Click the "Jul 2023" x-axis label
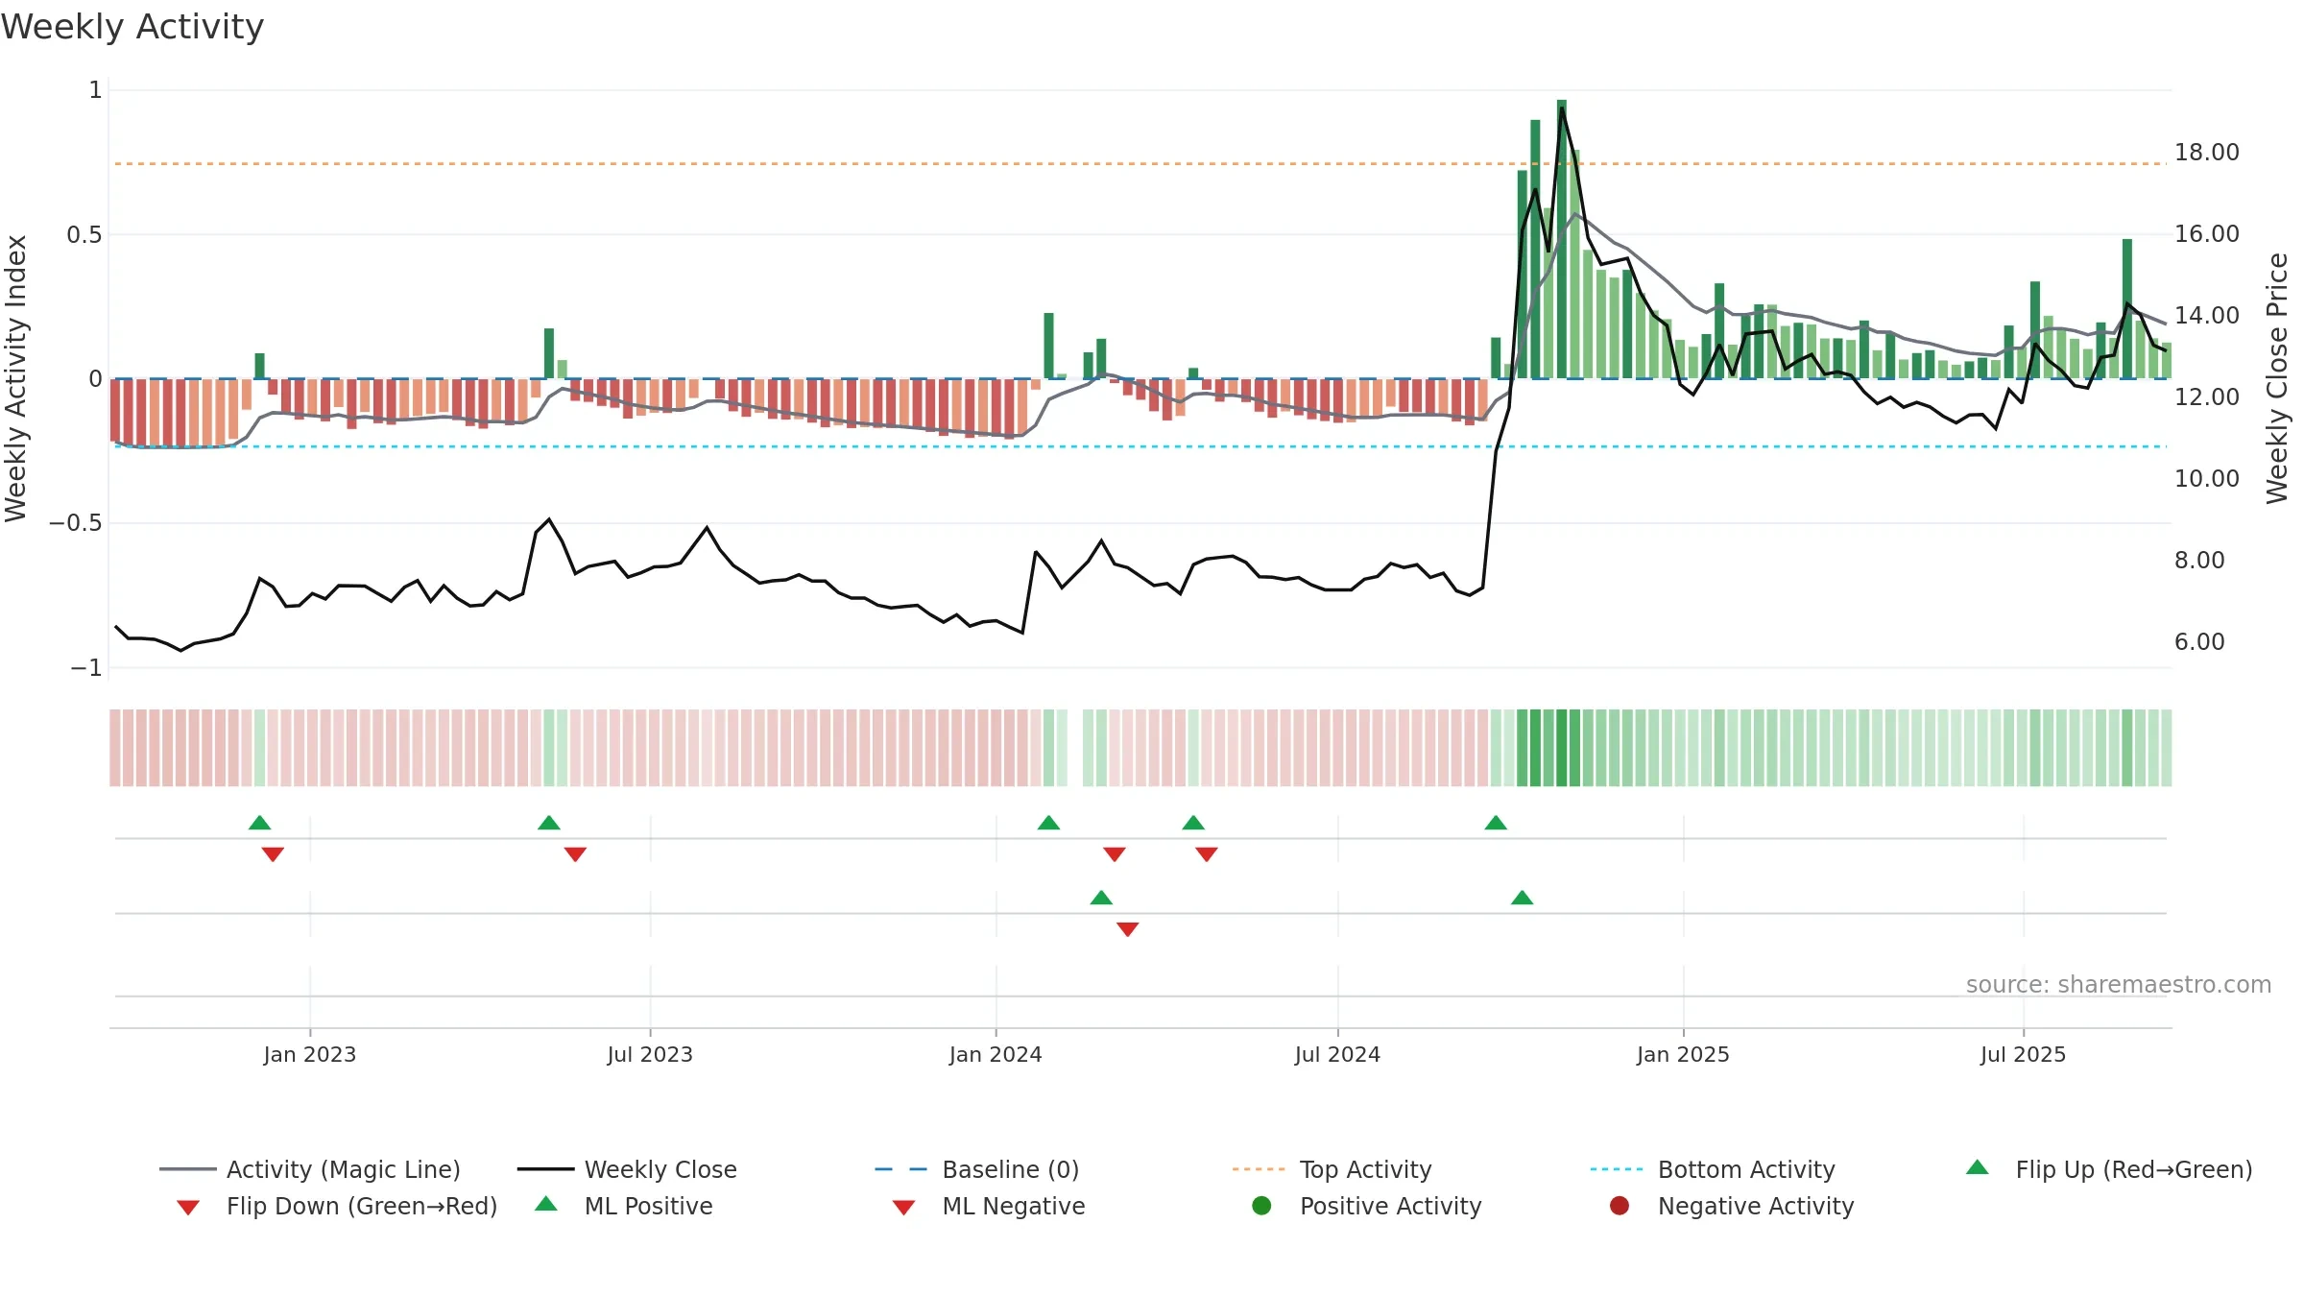This screenshot has width=2304, height=1296. point(650,1054)
